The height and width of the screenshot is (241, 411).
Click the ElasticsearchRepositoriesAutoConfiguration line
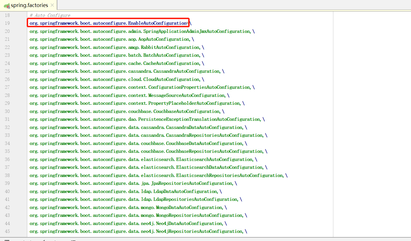159,175
